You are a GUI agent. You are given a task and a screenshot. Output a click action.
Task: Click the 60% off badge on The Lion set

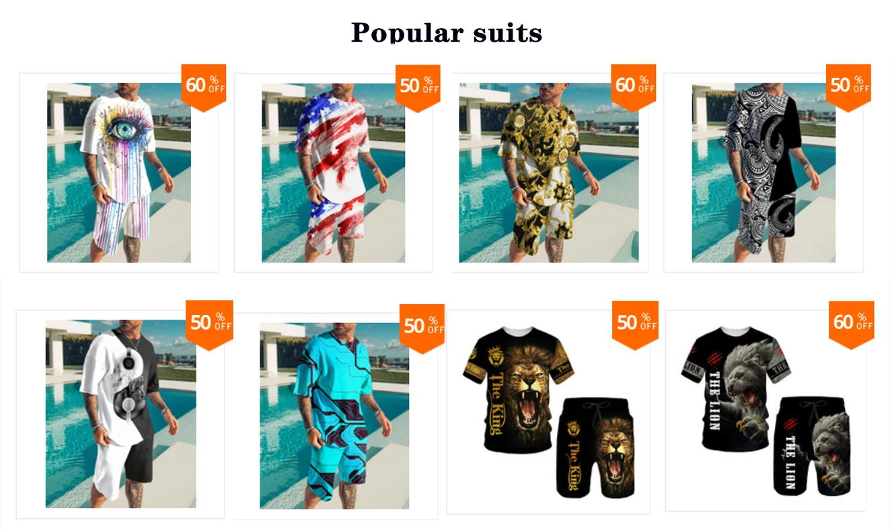(x=851, y=324)
